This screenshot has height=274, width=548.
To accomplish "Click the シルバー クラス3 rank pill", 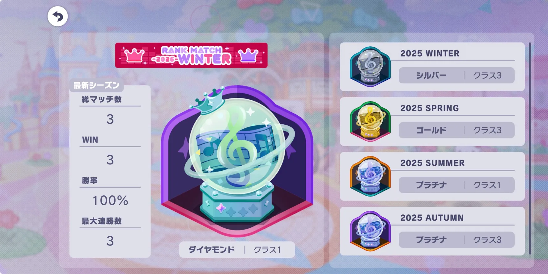I will 457,75.
